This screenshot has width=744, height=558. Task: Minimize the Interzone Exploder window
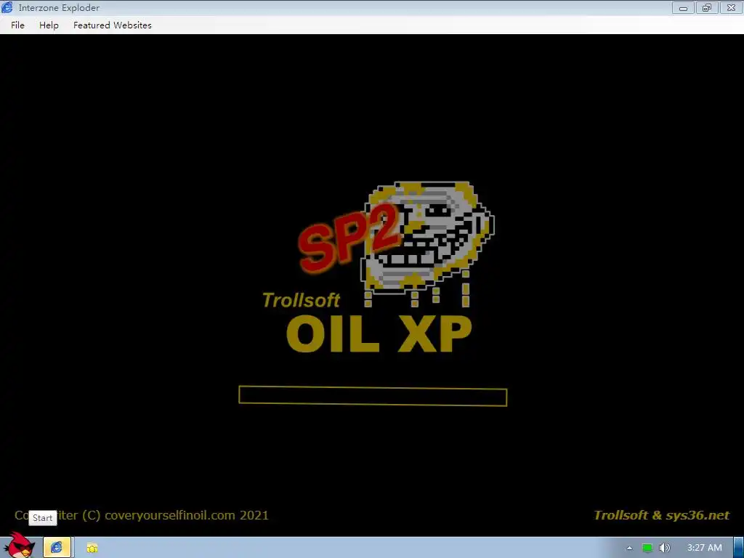pyautogui.click(x=683, y=7)
